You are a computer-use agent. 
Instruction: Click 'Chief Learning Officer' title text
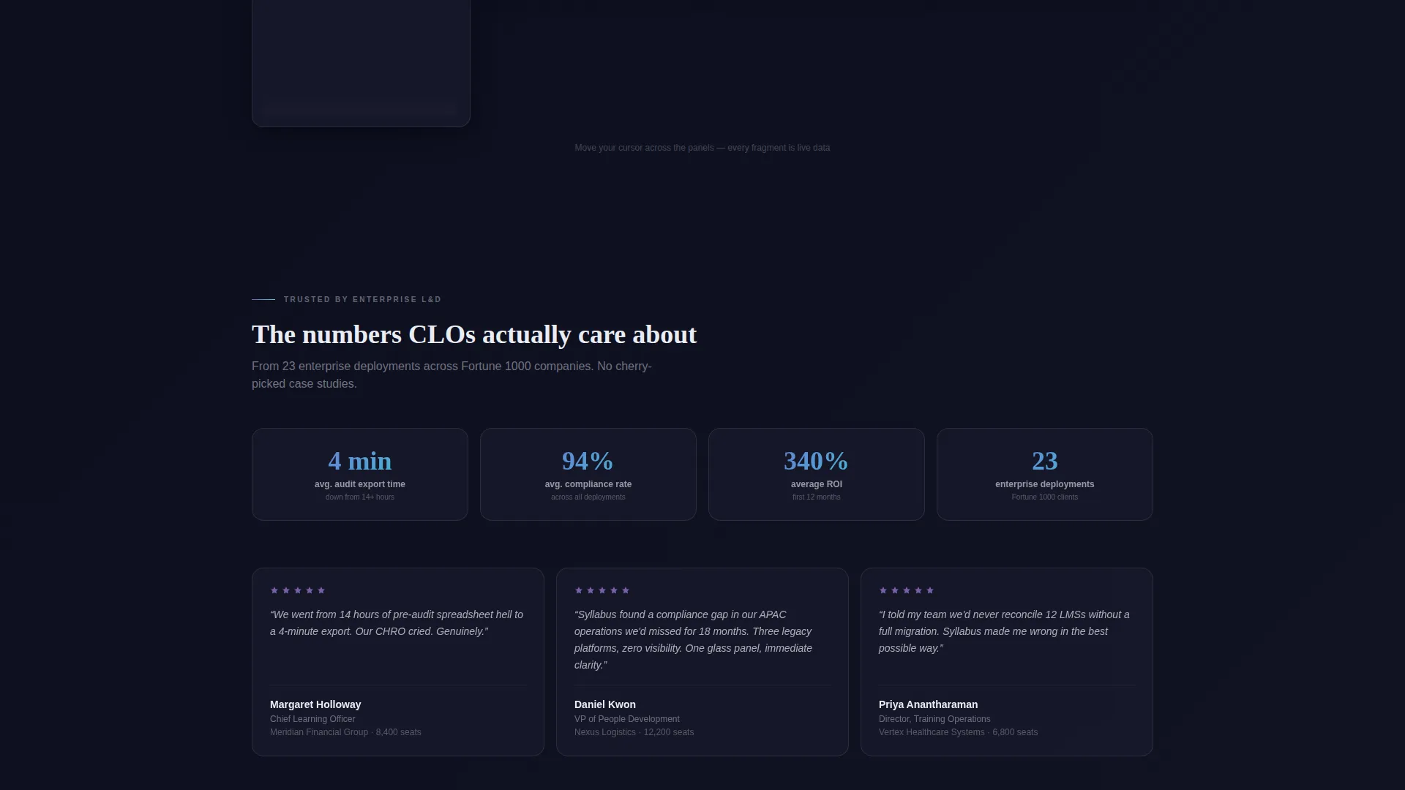[x=312, y=719]
